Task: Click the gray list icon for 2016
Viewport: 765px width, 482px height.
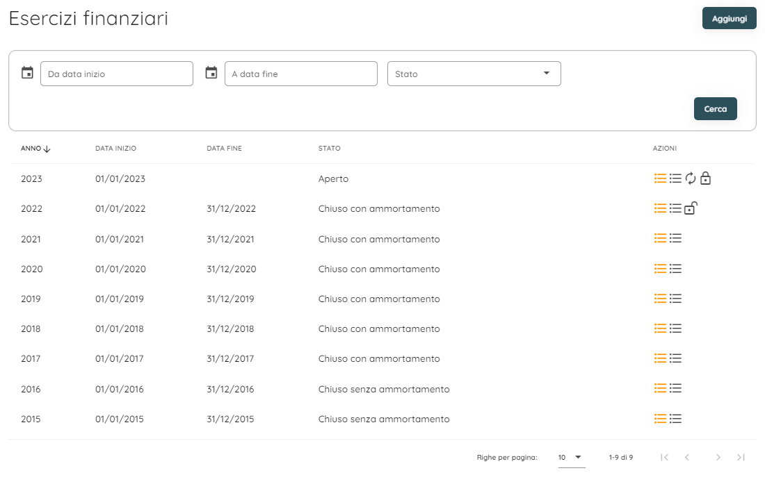Action: pos(675,389)
